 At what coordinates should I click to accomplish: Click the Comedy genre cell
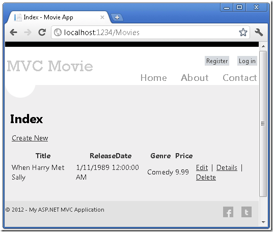point(160,172)
